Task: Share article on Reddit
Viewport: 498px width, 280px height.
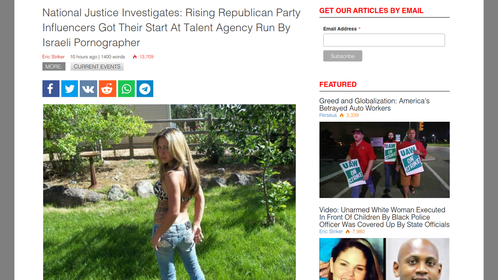Action: tap(107, 89)
